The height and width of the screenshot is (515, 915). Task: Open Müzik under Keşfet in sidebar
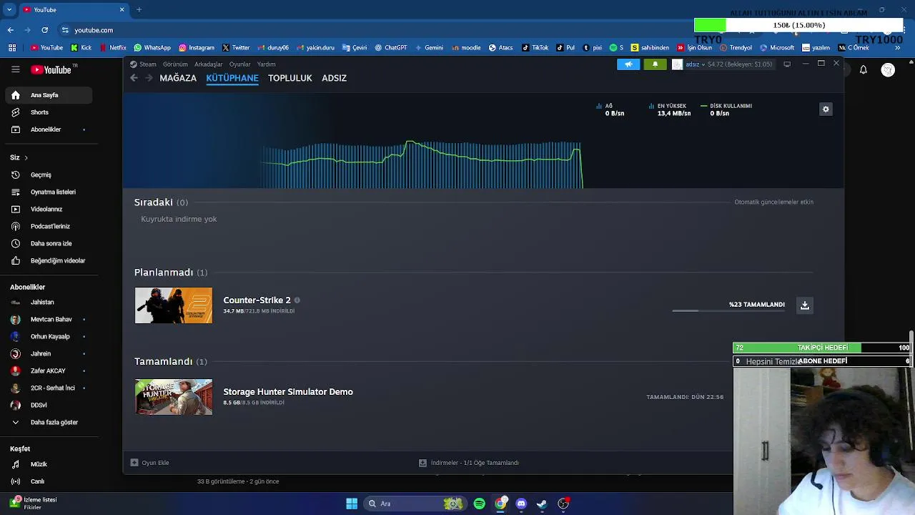(49, 464)
